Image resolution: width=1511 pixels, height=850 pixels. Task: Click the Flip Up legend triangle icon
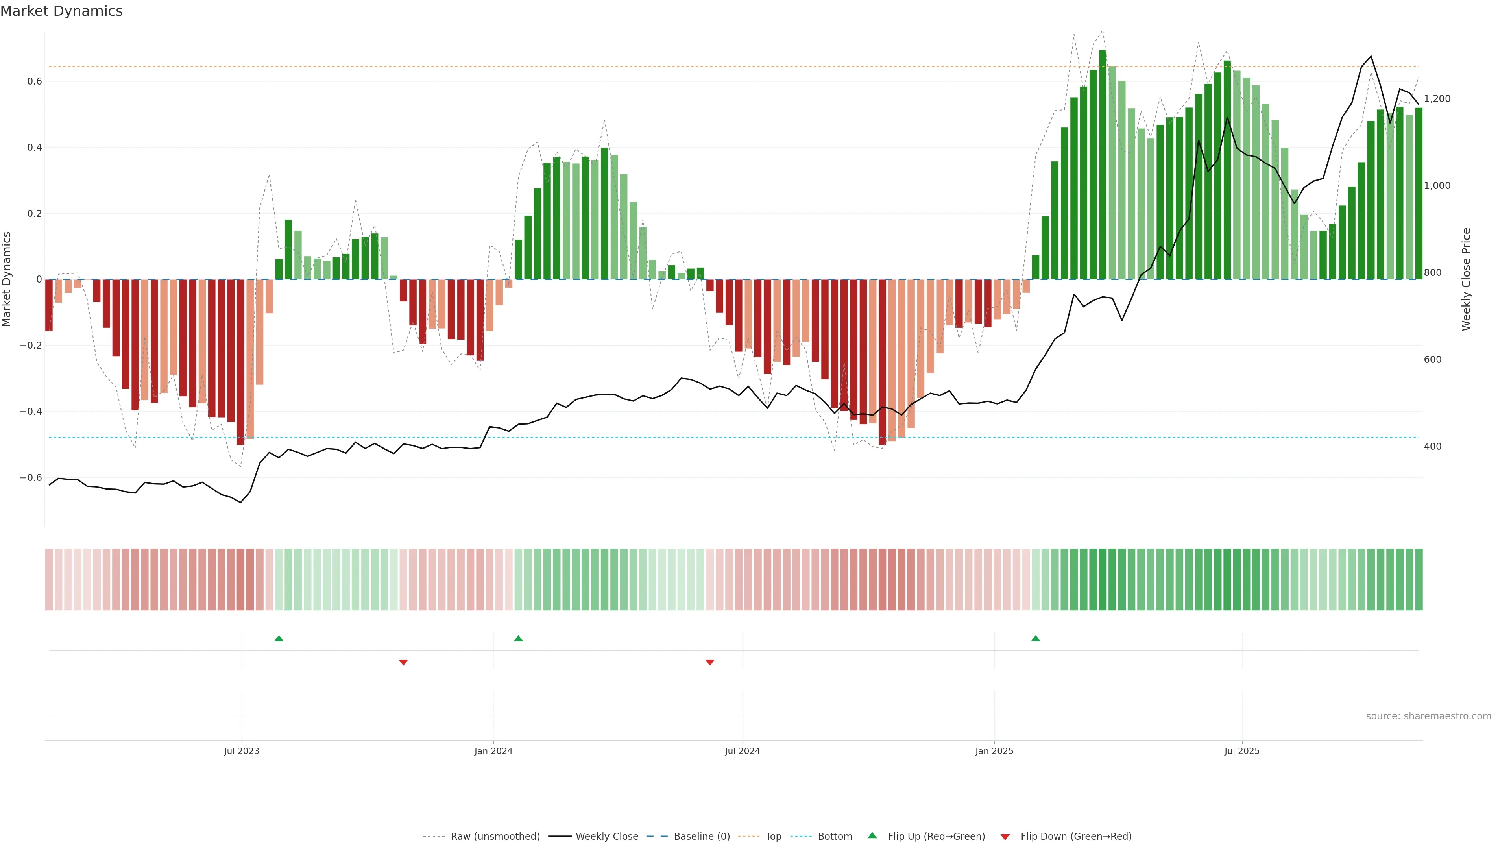[872, 835]
